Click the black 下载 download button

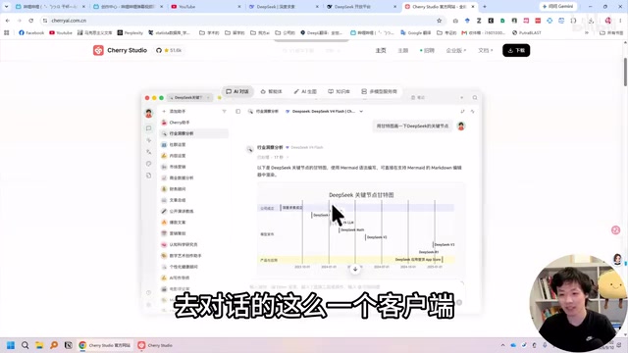(516, 50)
